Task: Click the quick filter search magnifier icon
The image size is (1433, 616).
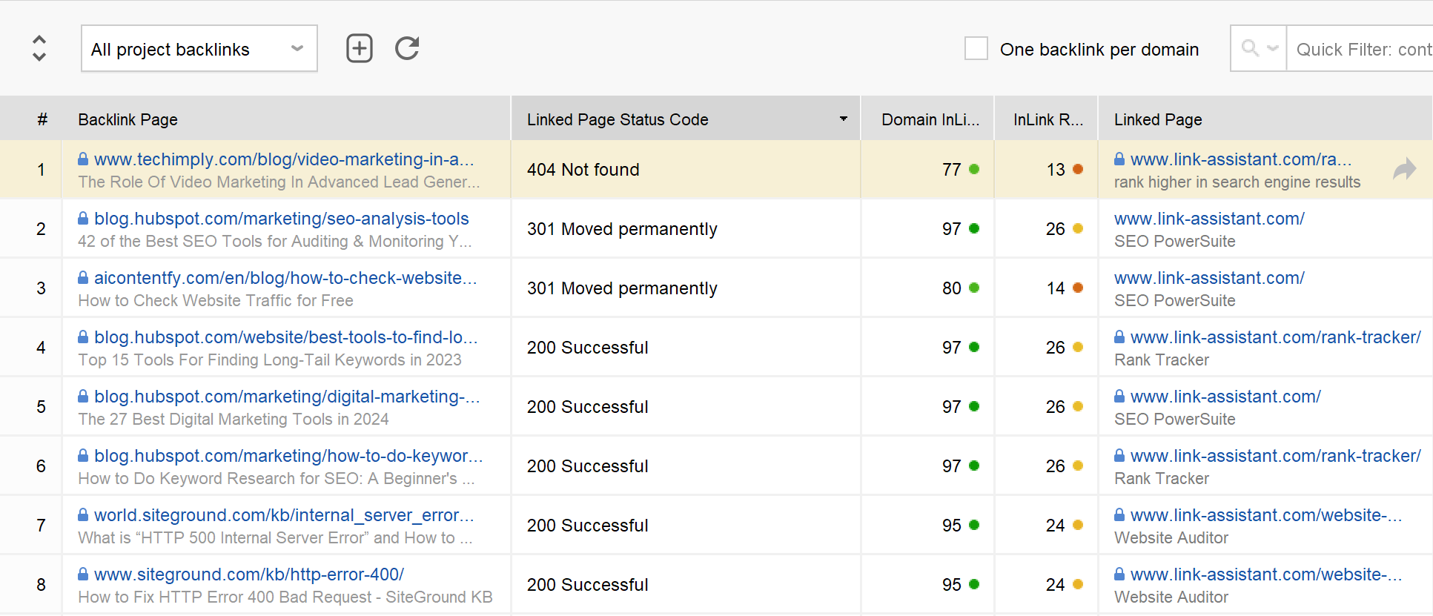Action: (x=1250, y=48)
